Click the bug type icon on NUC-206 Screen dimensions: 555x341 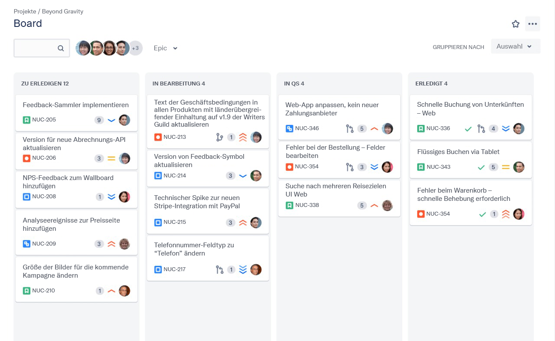pos(26,158)
